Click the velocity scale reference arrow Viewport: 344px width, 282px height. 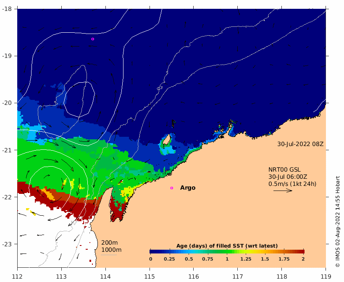click(283, 191)
